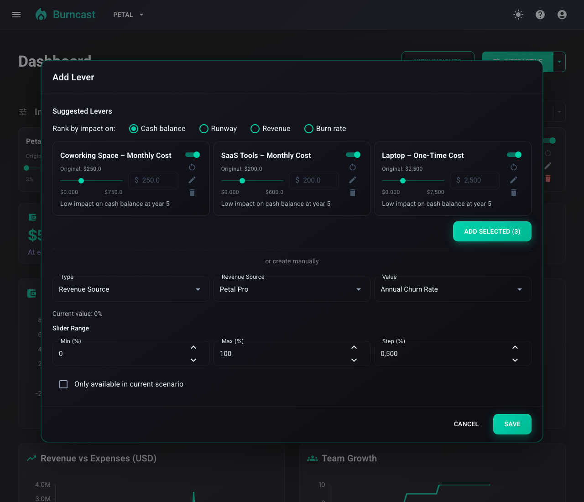Open the Type dropdown showing Revenue Source

click(131, 289)
